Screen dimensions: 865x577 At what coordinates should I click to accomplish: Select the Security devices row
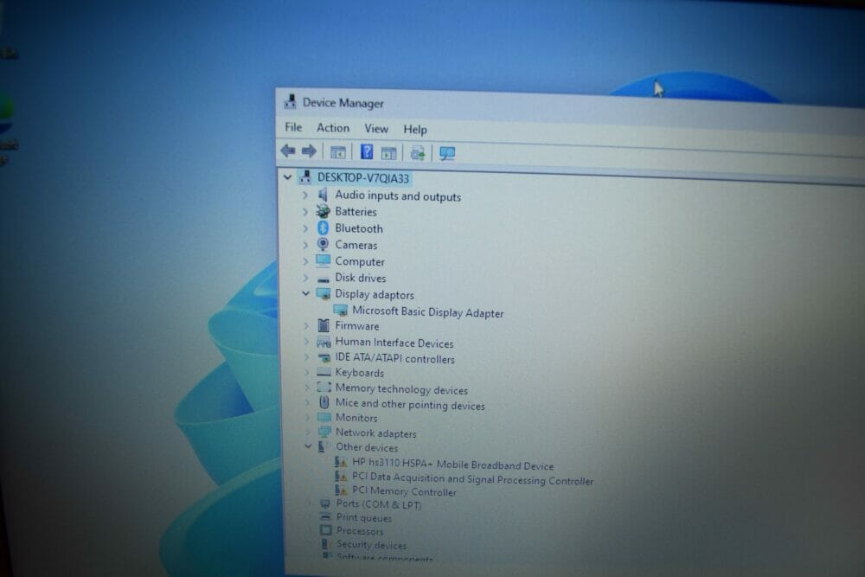371,545
